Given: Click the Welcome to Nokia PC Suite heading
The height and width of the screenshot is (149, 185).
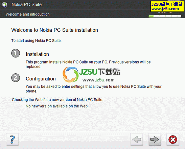Looking at the screenshot, I should click(55, 30).
